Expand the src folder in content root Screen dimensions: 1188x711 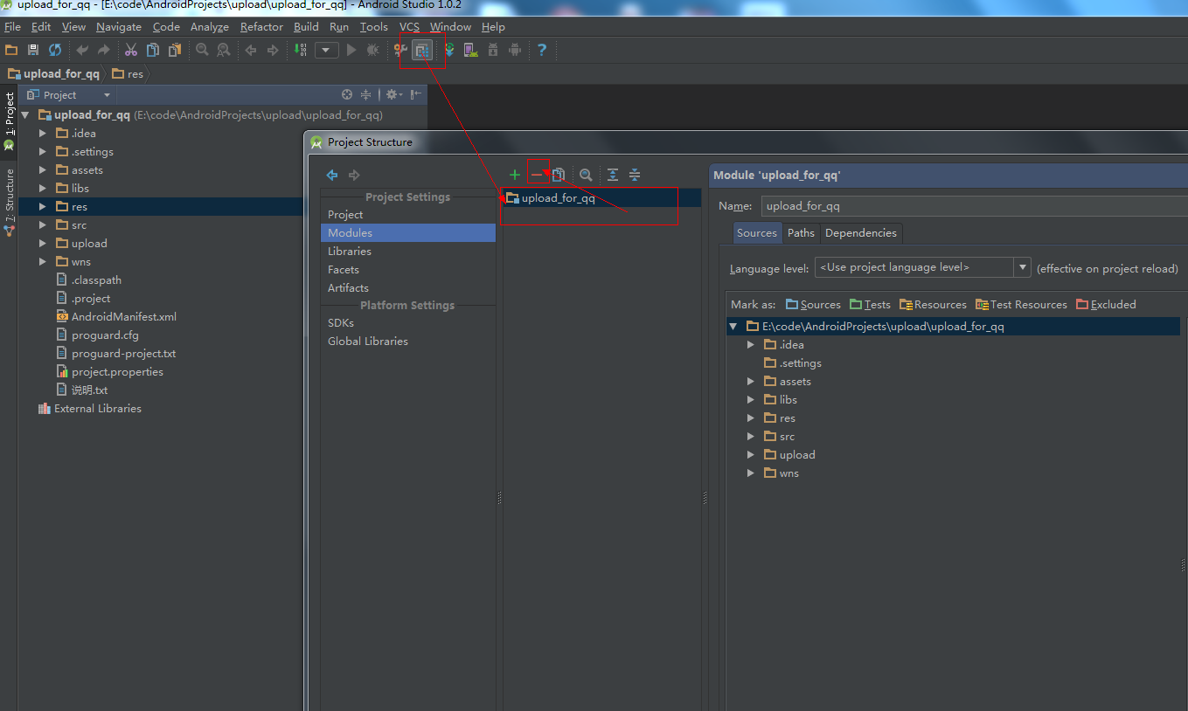point(750,436)
